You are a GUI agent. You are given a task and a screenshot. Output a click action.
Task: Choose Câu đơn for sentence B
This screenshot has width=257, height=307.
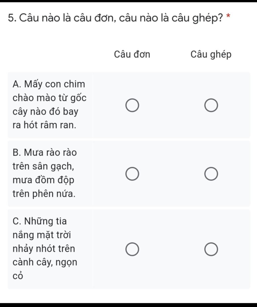132,174
